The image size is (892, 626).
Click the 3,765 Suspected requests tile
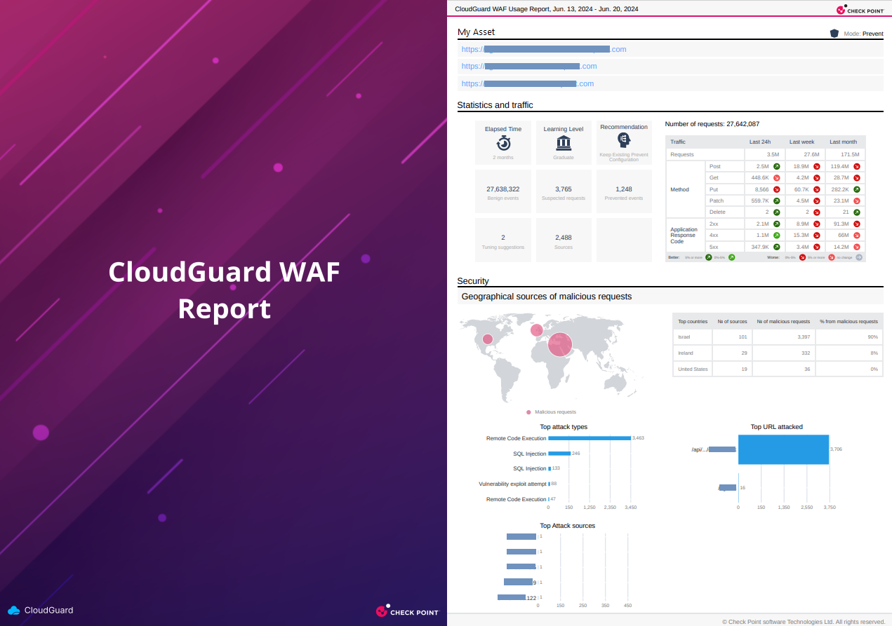click(564, 192)
